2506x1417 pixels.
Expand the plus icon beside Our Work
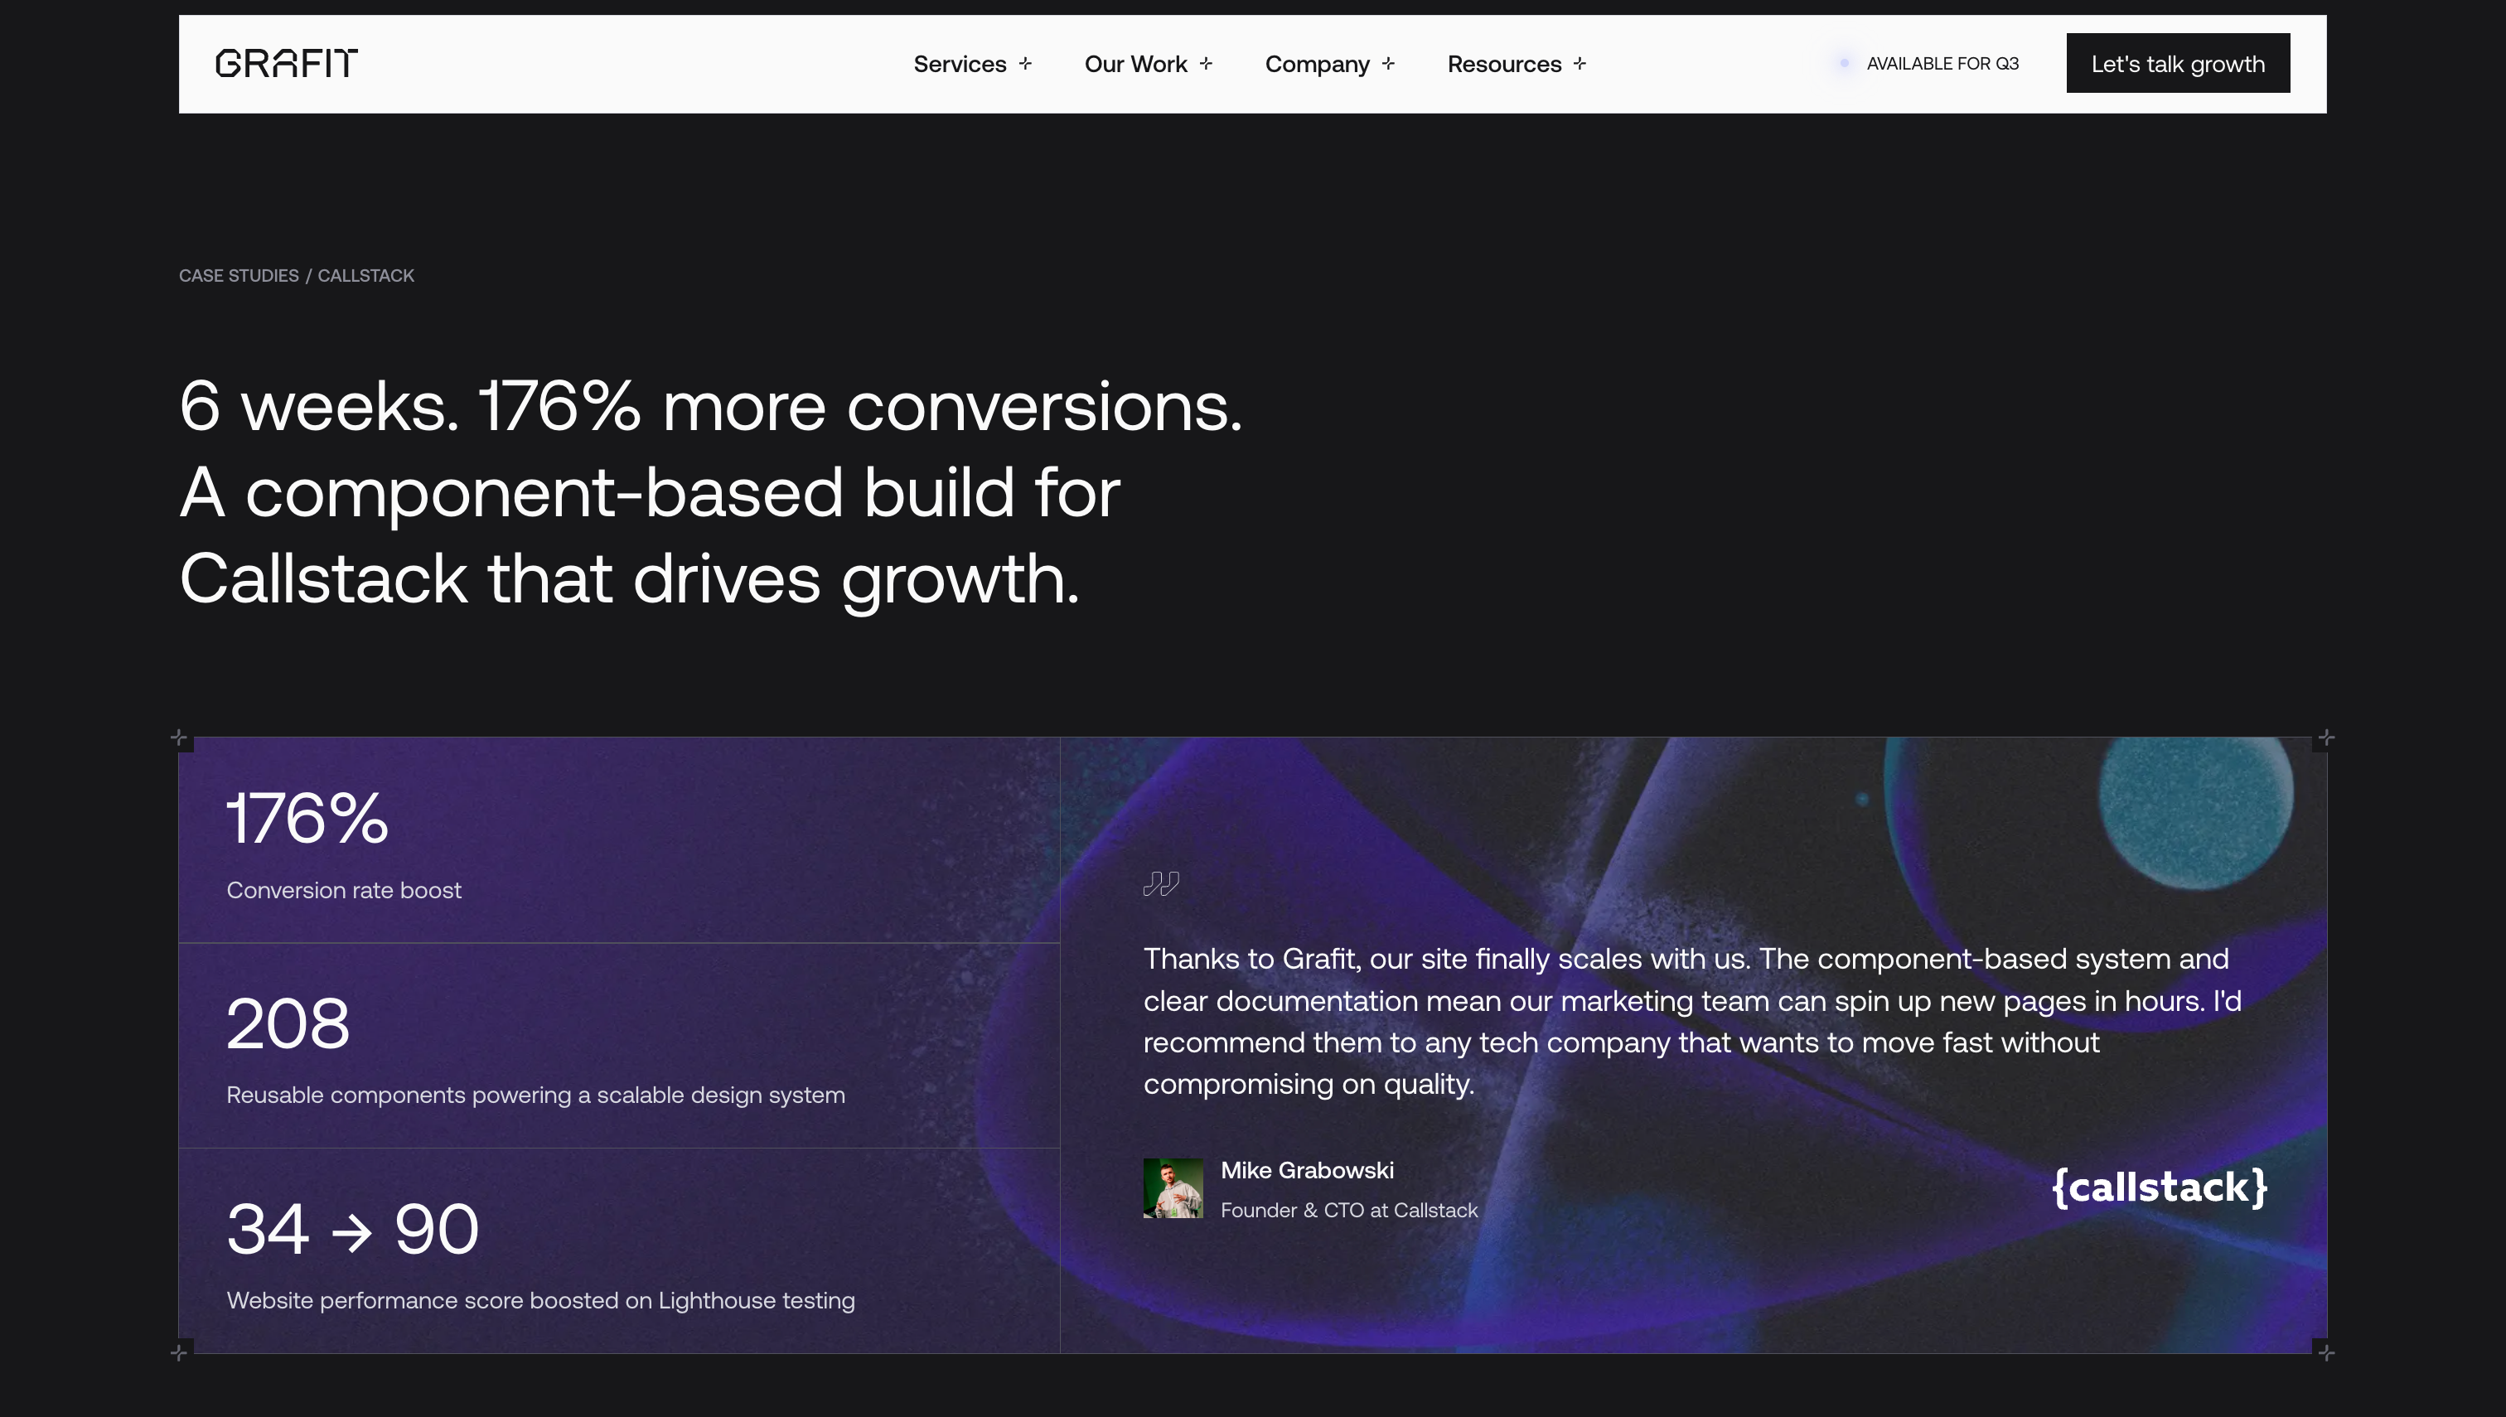(1206, 63)
